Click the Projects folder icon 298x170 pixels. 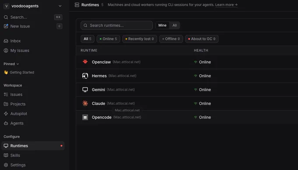point(6,104)
